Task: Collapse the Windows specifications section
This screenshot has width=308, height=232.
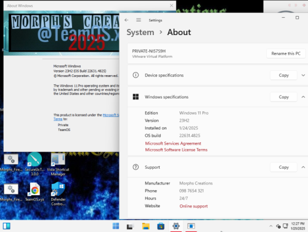Action: pyautogui.click(x=303, y=97)
